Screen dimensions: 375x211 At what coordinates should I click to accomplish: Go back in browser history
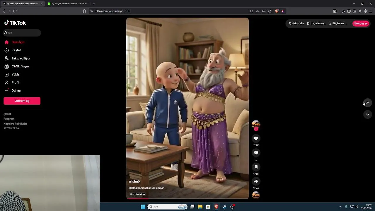pyautogui.click(x=4, y=11)
